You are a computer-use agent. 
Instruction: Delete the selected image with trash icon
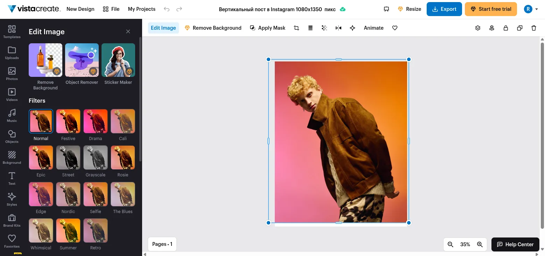pos(534,28)
